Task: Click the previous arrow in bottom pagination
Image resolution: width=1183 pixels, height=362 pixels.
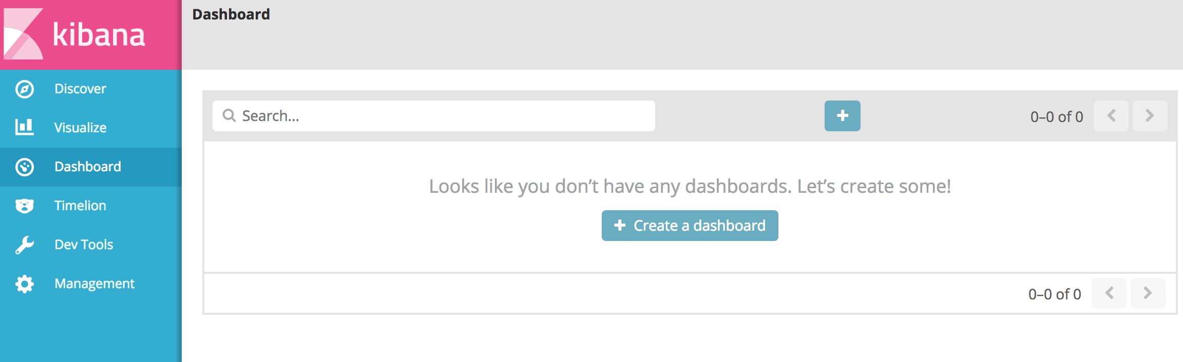Action: click(x=1109, y=293)
